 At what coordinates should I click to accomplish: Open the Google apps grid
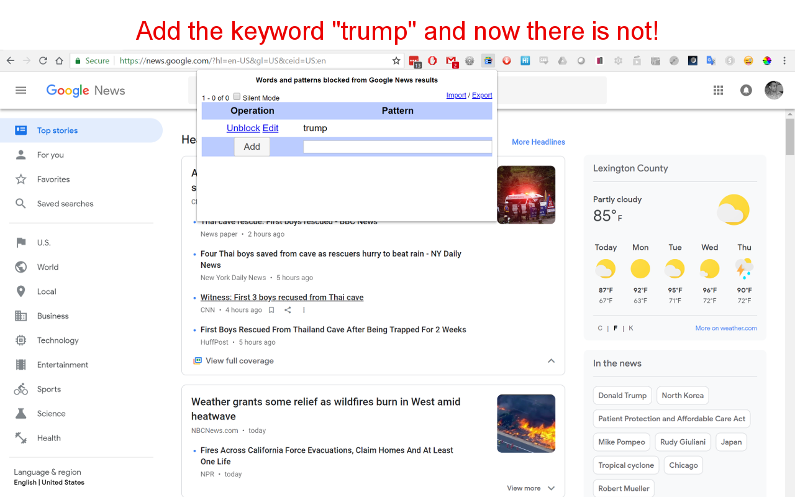[719, 90]
